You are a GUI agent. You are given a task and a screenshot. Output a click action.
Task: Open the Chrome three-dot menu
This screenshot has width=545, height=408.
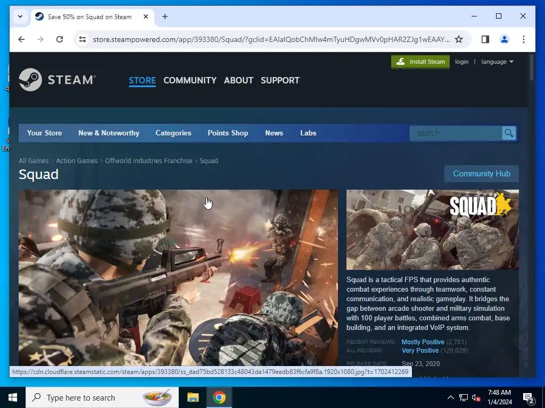pyautogui.click(x=524, y=39)
